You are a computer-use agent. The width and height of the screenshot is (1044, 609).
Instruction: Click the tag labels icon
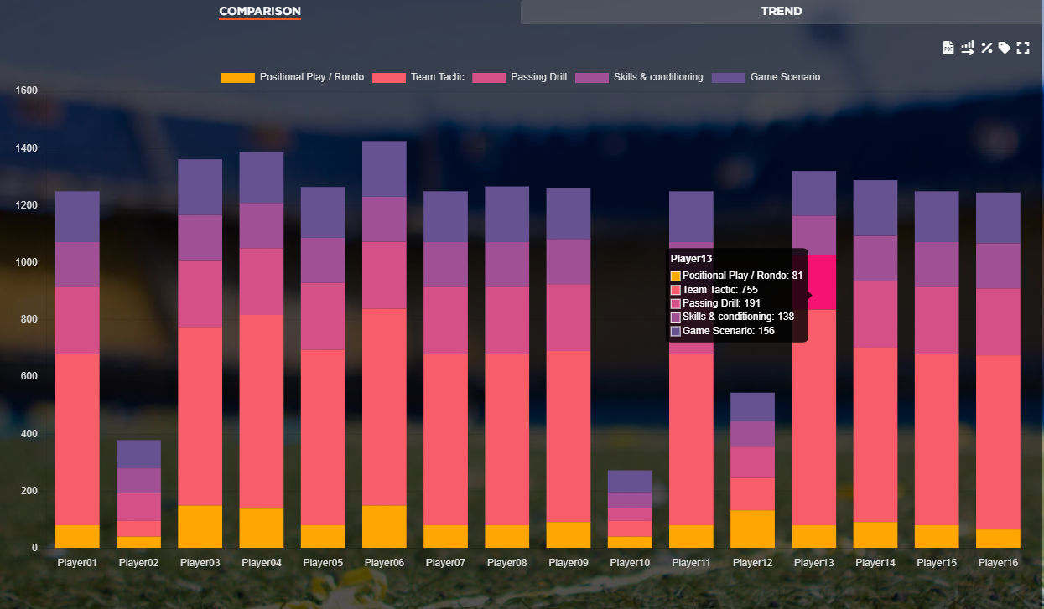[x=1005, y=48]
